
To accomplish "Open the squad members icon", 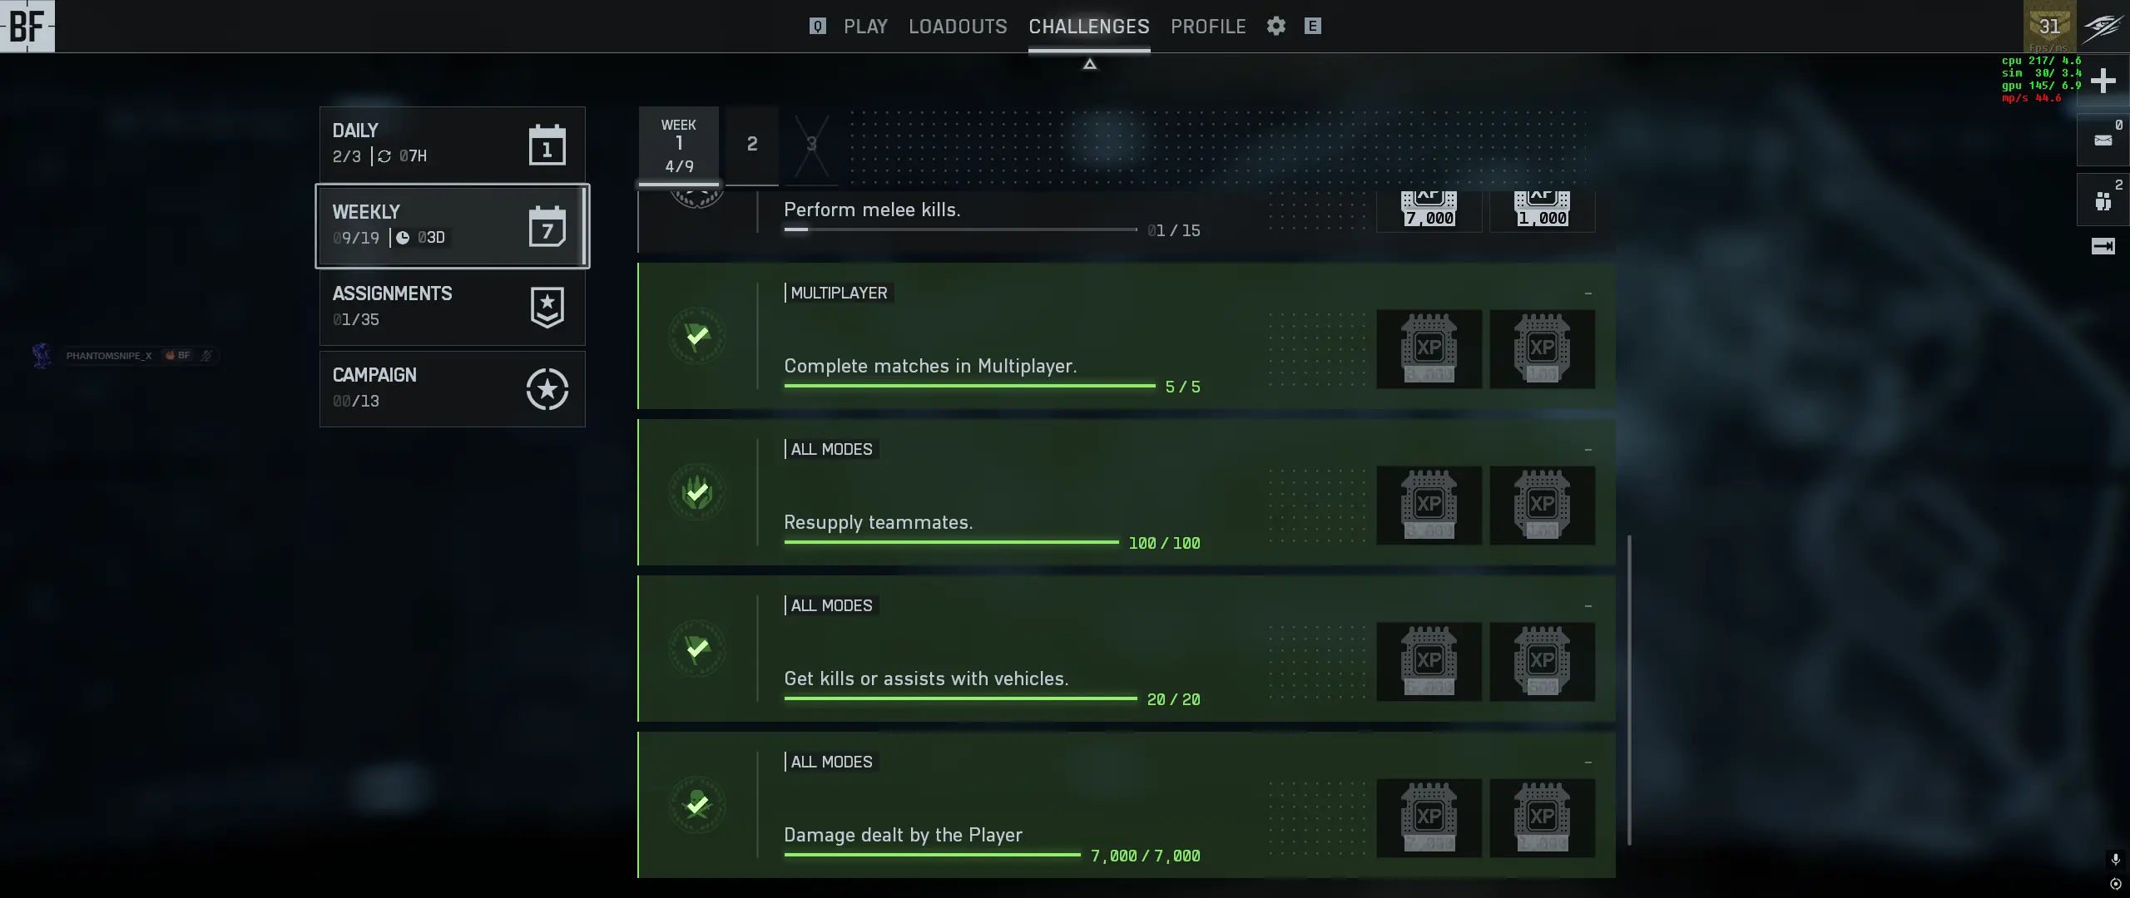I will 2103,200.
